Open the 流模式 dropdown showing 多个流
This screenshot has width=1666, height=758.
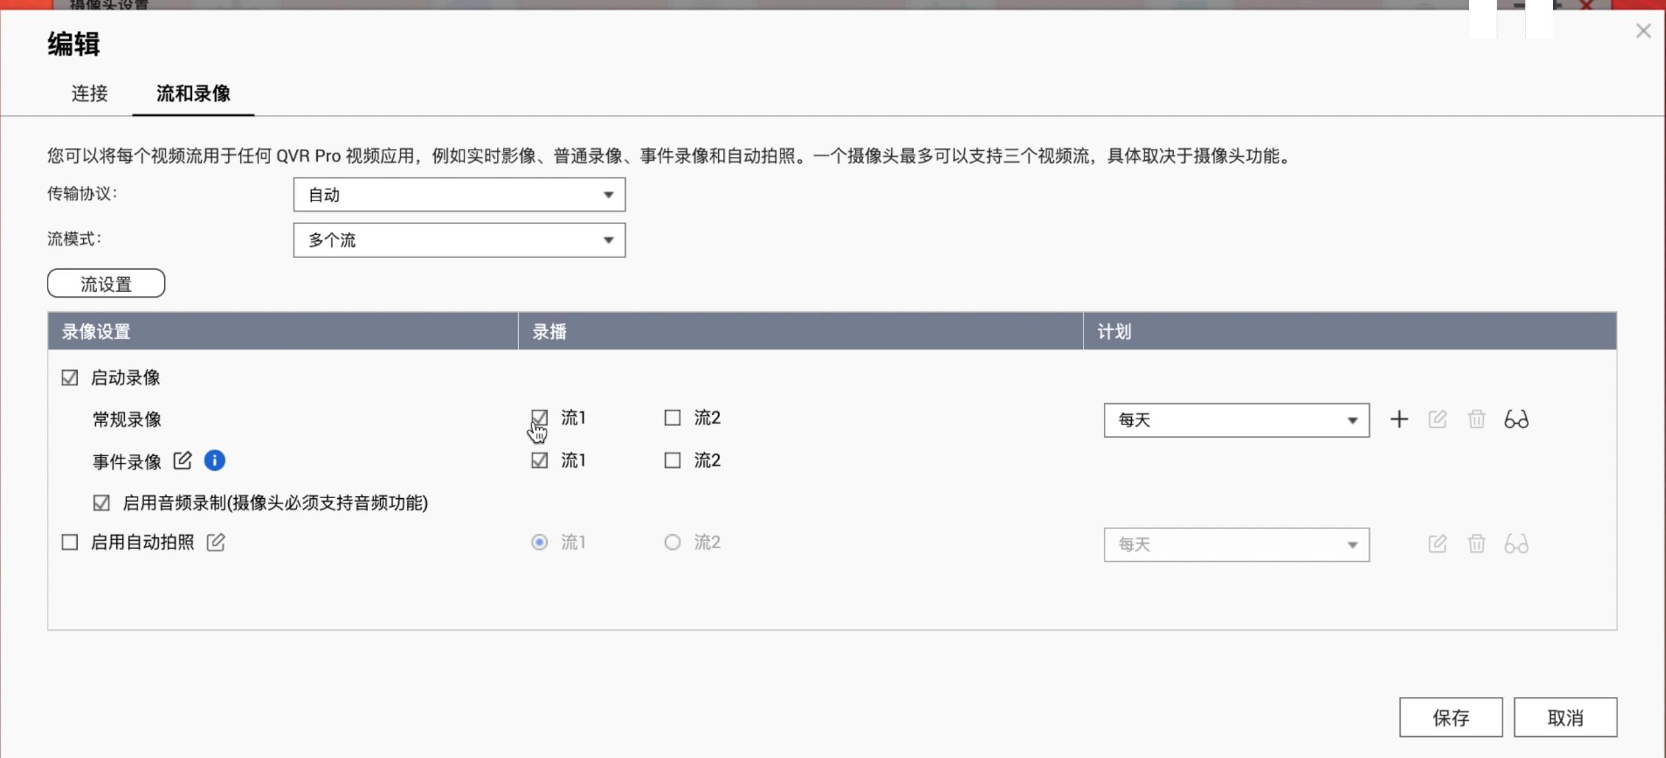coord(459,240)
